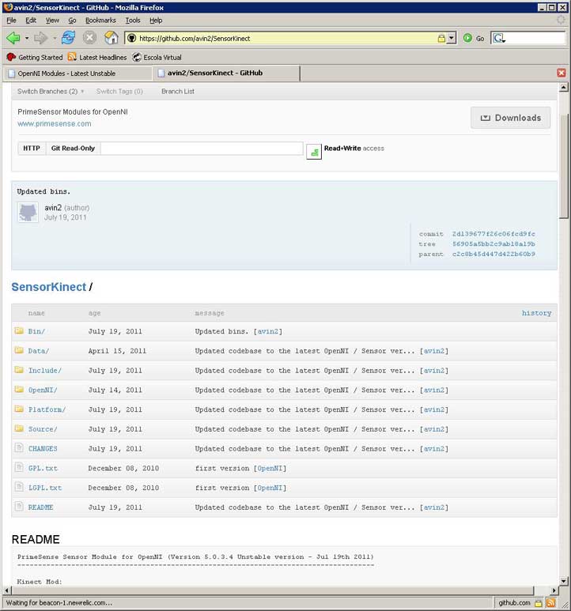The image size is (571, 611).
Task: Click the status bar padlock icon
Action: click(x=539, y=603)
